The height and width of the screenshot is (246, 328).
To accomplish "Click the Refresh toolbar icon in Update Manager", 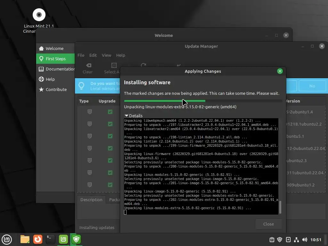I will (143, 65).
